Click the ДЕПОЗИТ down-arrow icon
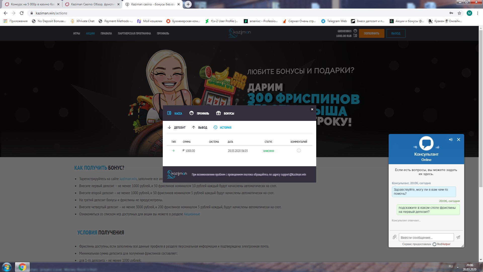Image resolution: width=483 pixels, height=272 pixels. pyautogui.click(x=170, y=127)
